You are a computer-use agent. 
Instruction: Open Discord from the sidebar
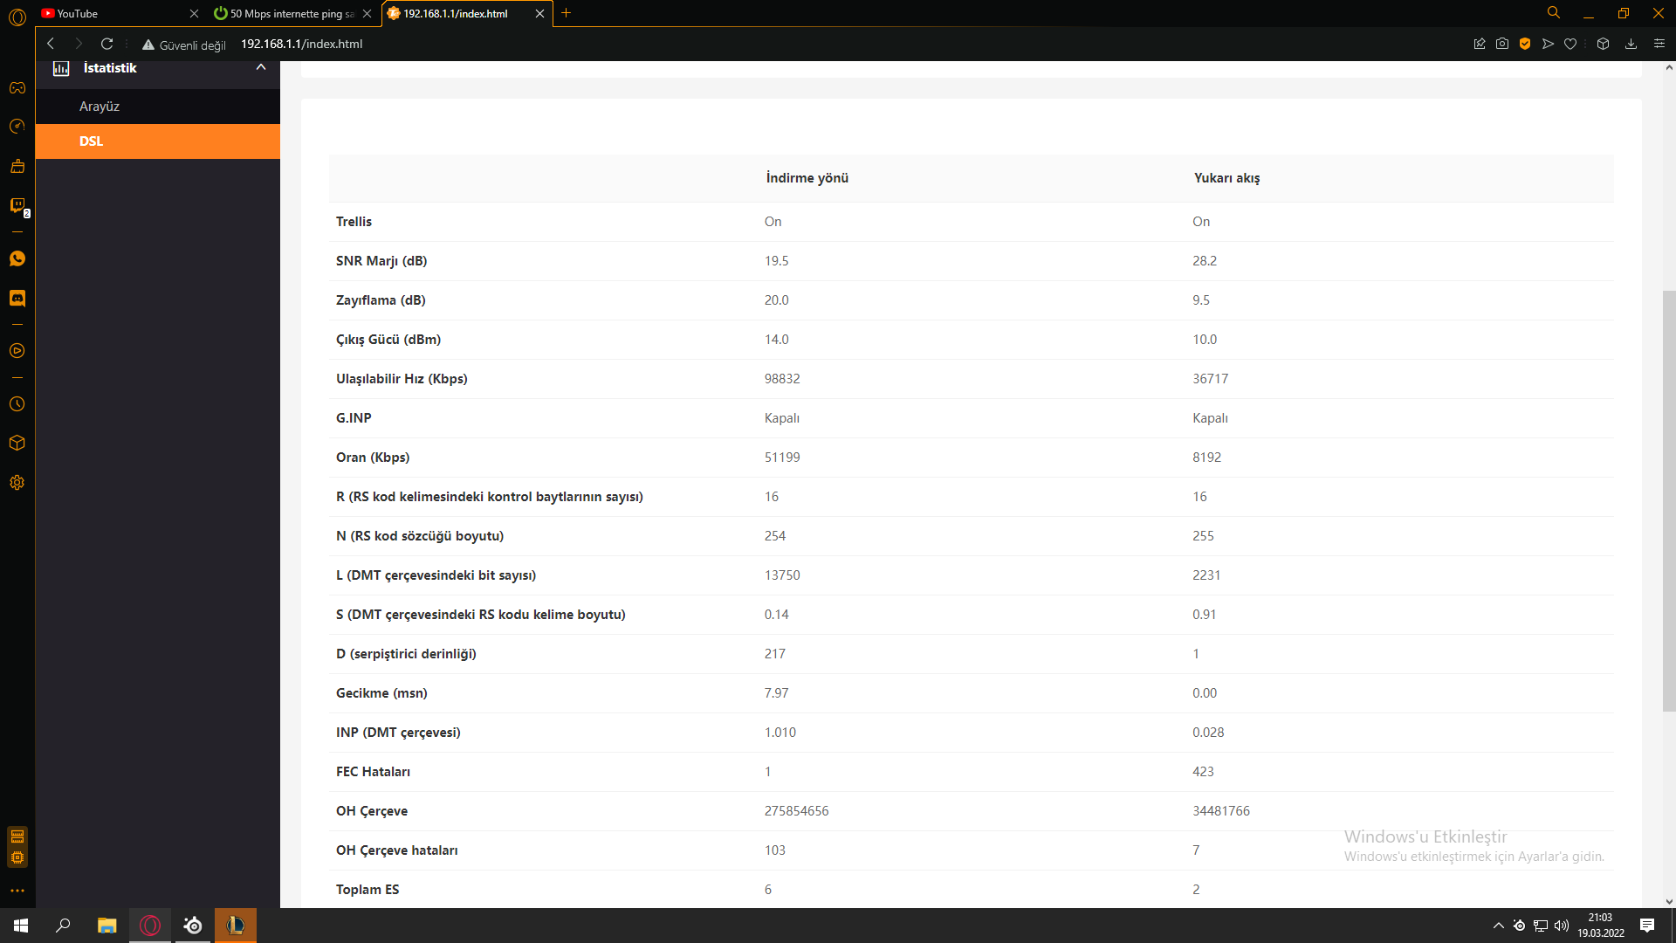[x=17, y=299]
